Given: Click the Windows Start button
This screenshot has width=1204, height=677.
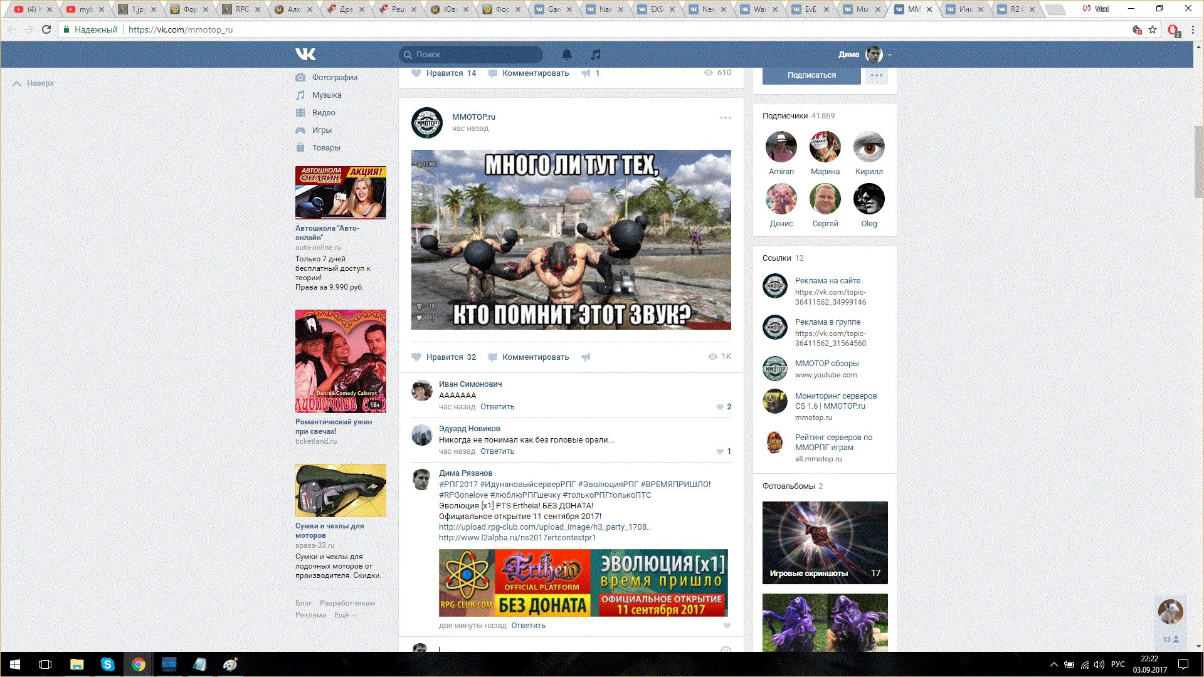Looking at the screenshot, I should tap(15, 664).
